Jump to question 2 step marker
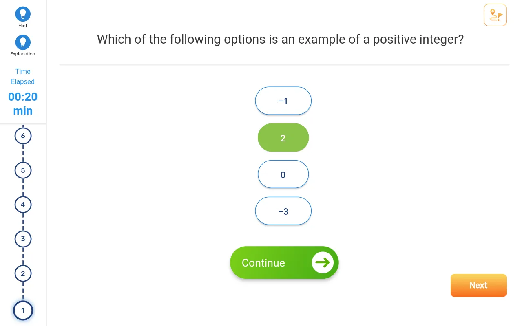This screenshot has height=326, width=522. pos(23,273)
